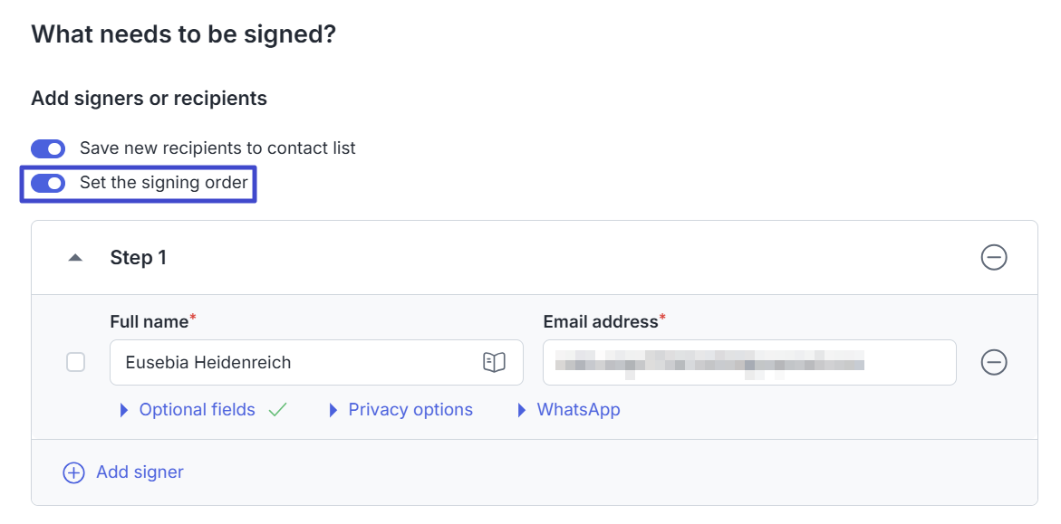This screenshot has width=1061, height=524.
Task: Remove Step 1 with its minus icon
Action: click(x=994, y=258)
